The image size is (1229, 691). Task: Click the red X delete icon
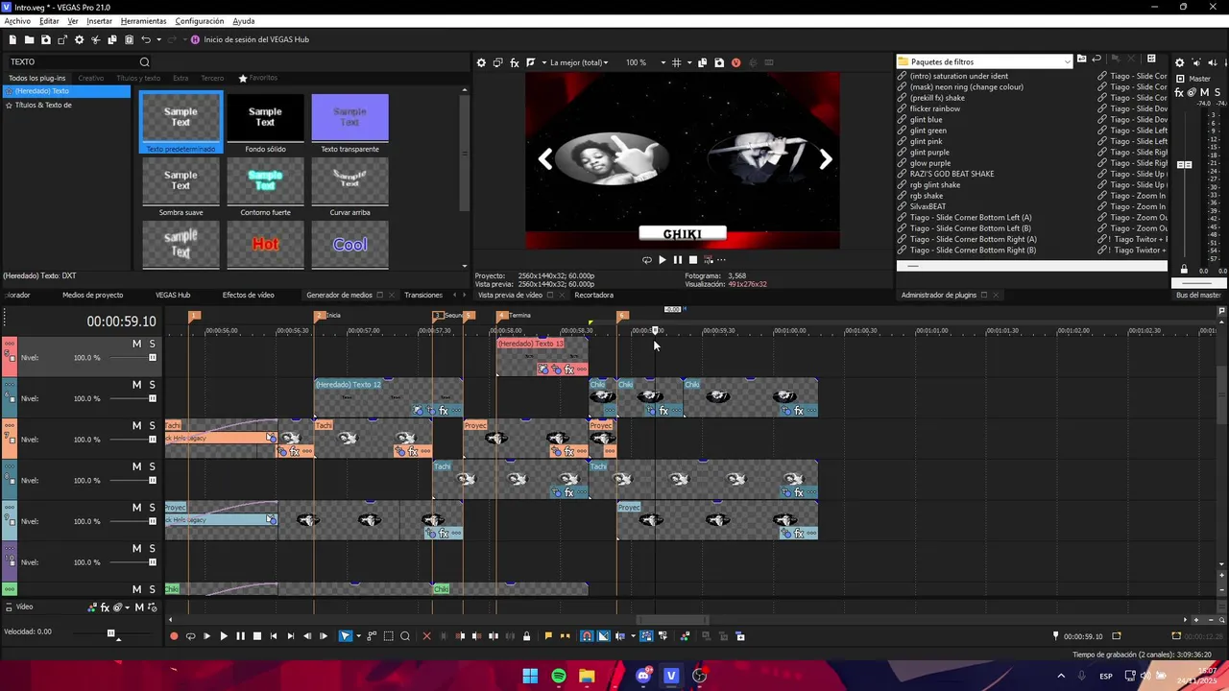(427, 636)
